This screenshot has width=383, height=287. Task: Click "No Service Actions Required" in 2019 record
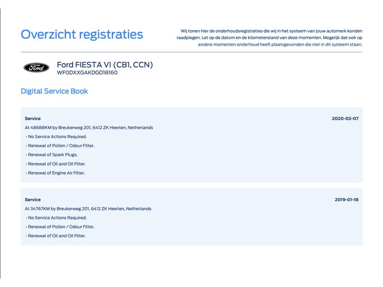click(56, 218)
